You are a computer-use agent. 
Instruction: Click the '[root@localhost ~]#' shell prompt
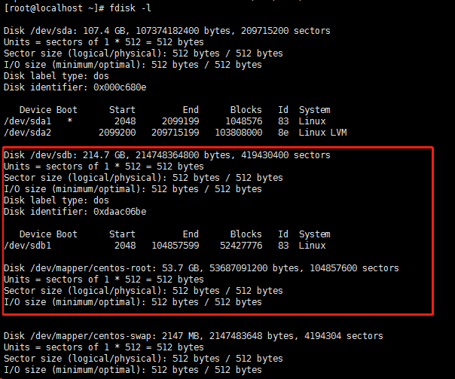(54, 8)
